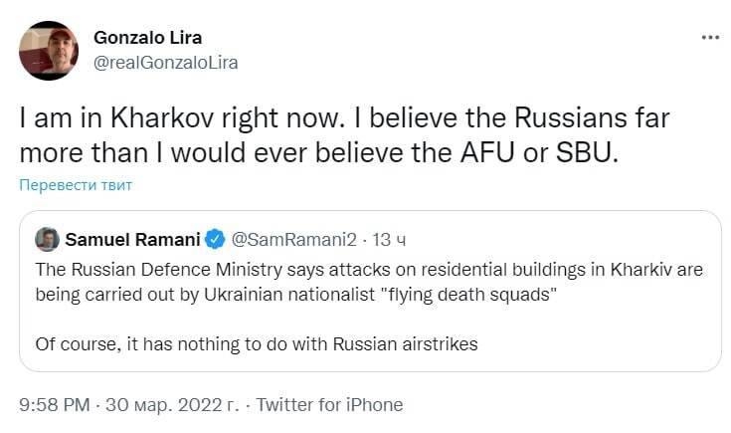Open the tweet's three-dot more menu

point(710,38)
